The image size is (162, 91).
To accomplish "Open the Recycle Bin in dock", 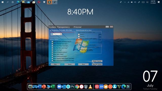I will [86, 87].
